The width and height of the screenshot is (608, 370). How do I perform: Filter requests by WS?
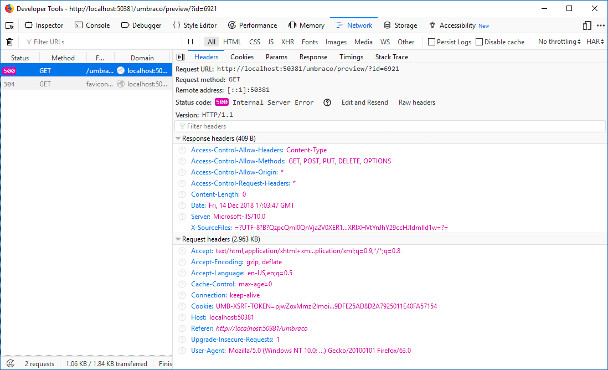[x=385, y=42]
